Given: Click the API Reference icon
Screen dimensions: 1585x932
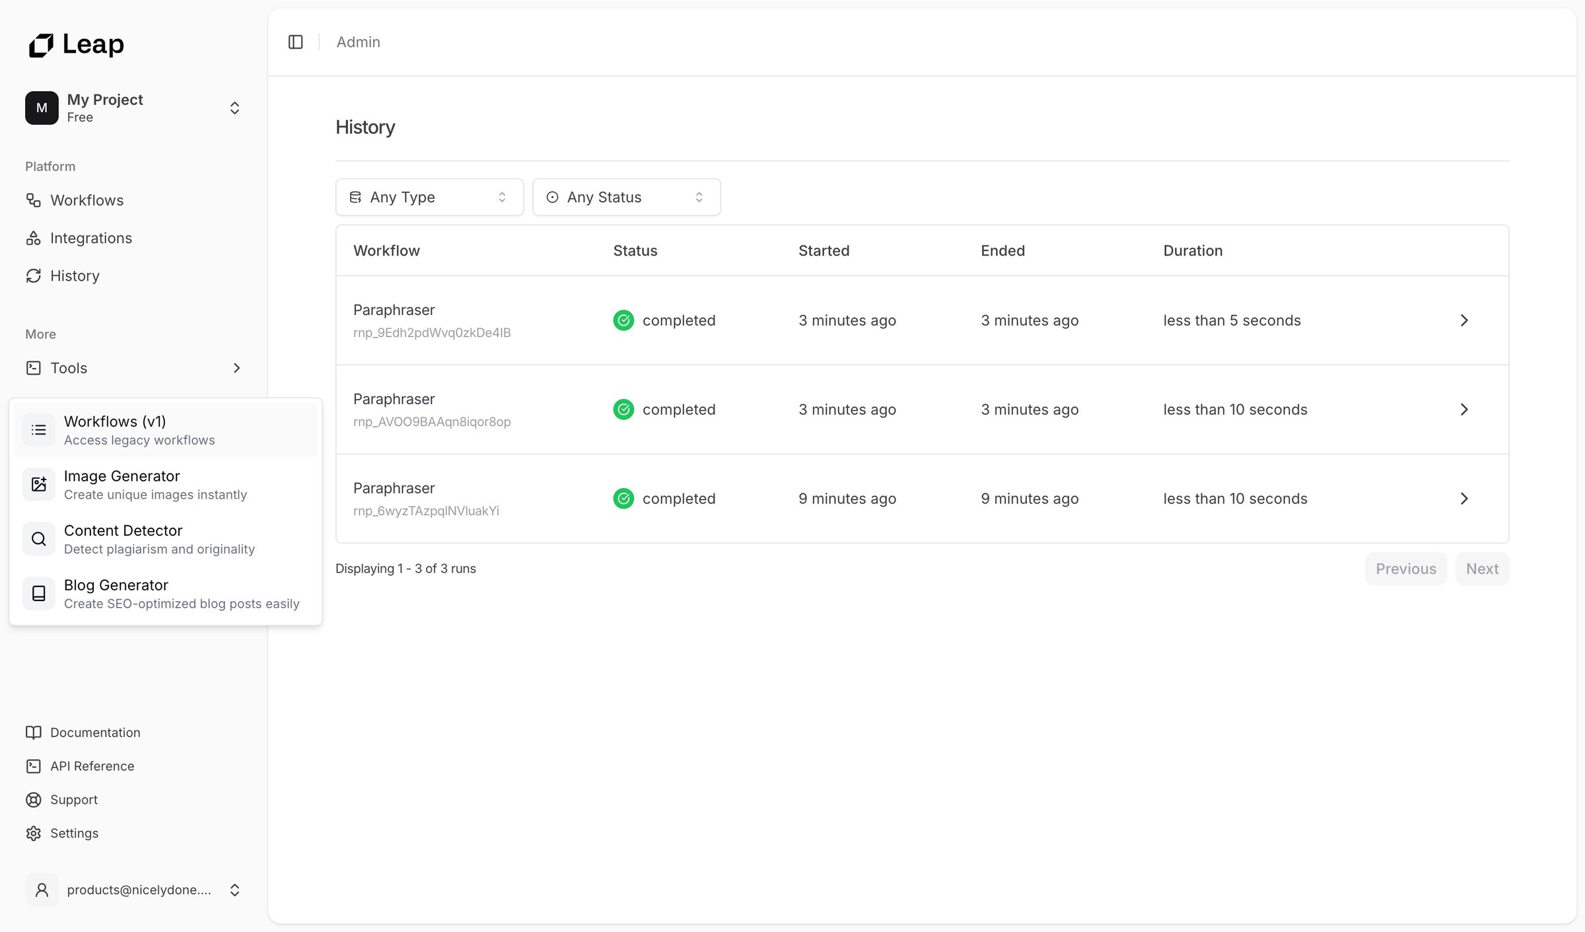Looking at the screenshot, I should point(34,766).
